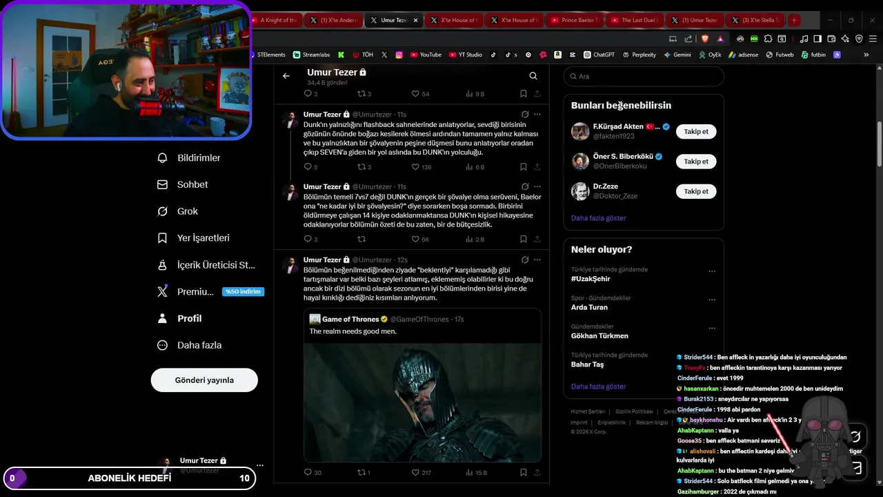The height and width of the screenshot is (497, 883).
Task: Follow Dr.Zeze with Takip et
Action: pos(696,191)
